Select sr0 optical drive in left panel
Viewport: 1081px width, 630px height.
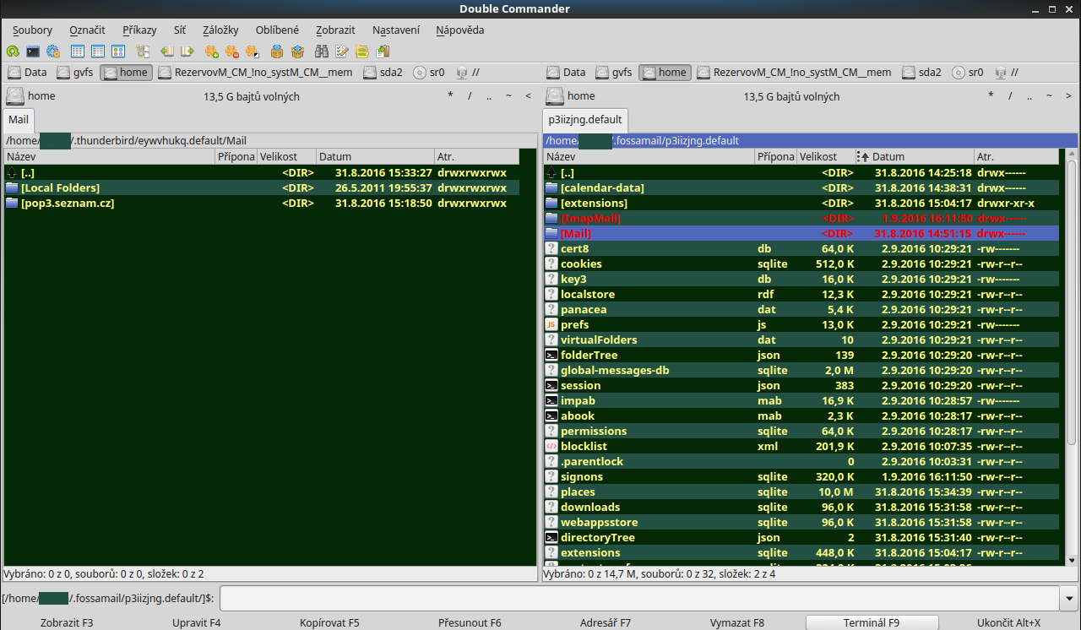click(430, 73)
